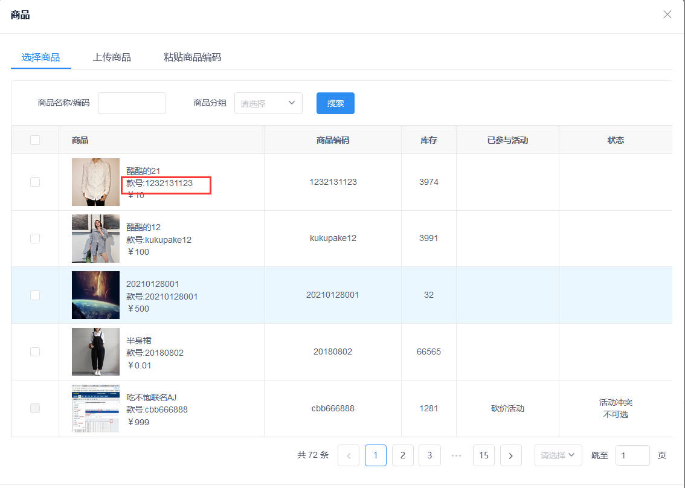Click the 活动冲突 不可选 status cell
685x488 pixels.
coord(616,408)
